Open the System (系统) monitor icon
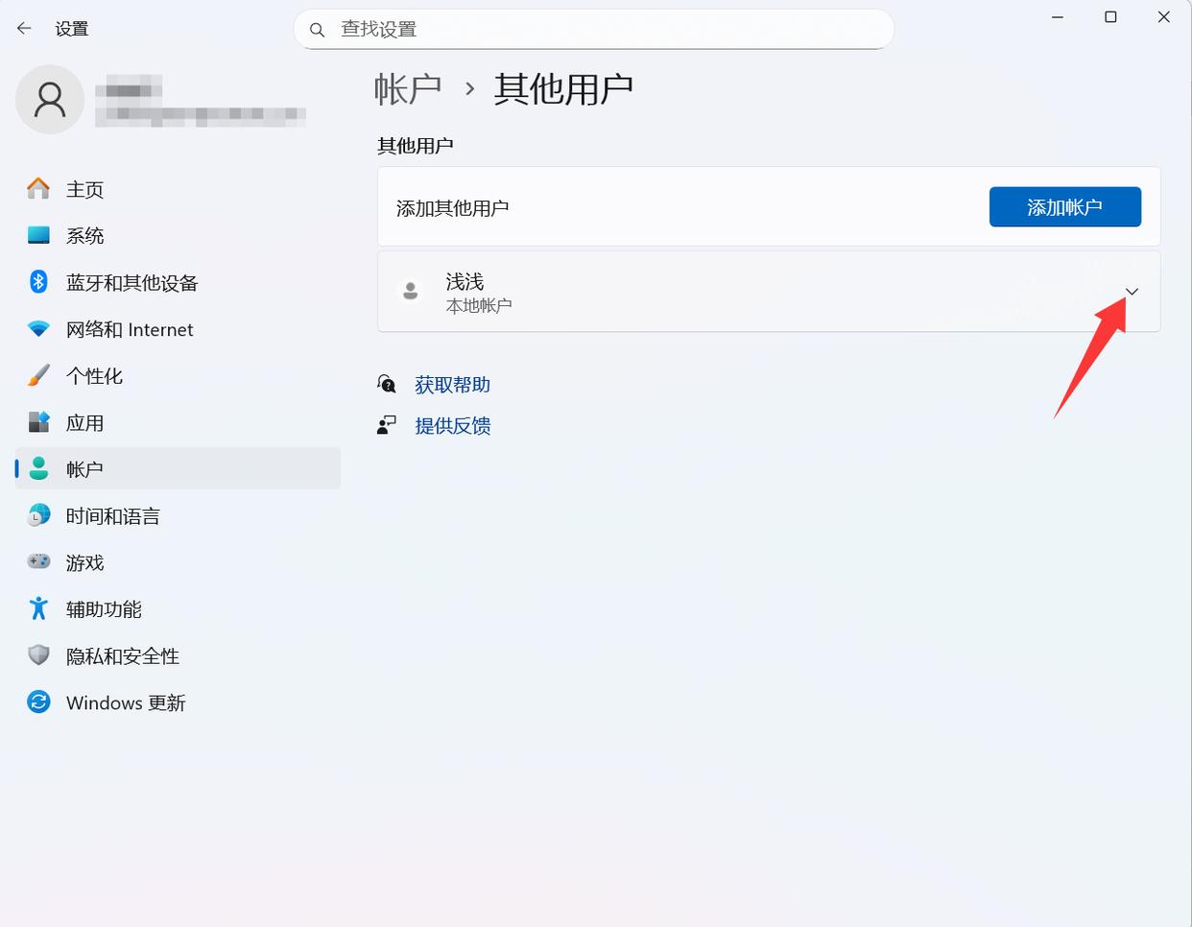Viewport: 1192px width, 927px height. (38, 235)
